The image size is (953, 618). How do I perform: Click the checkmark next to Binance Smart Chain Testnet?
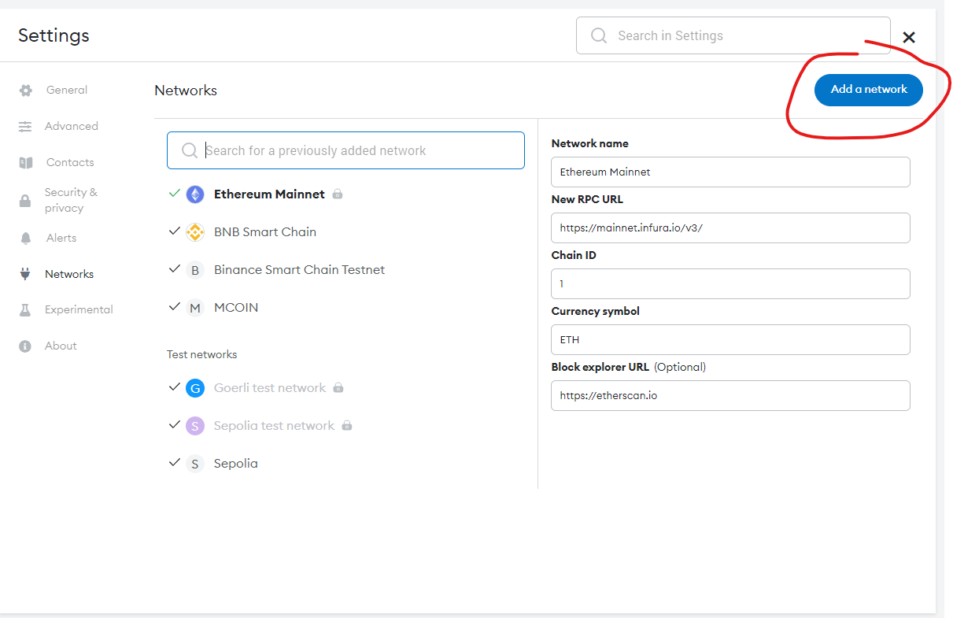[x=175, y=268]
